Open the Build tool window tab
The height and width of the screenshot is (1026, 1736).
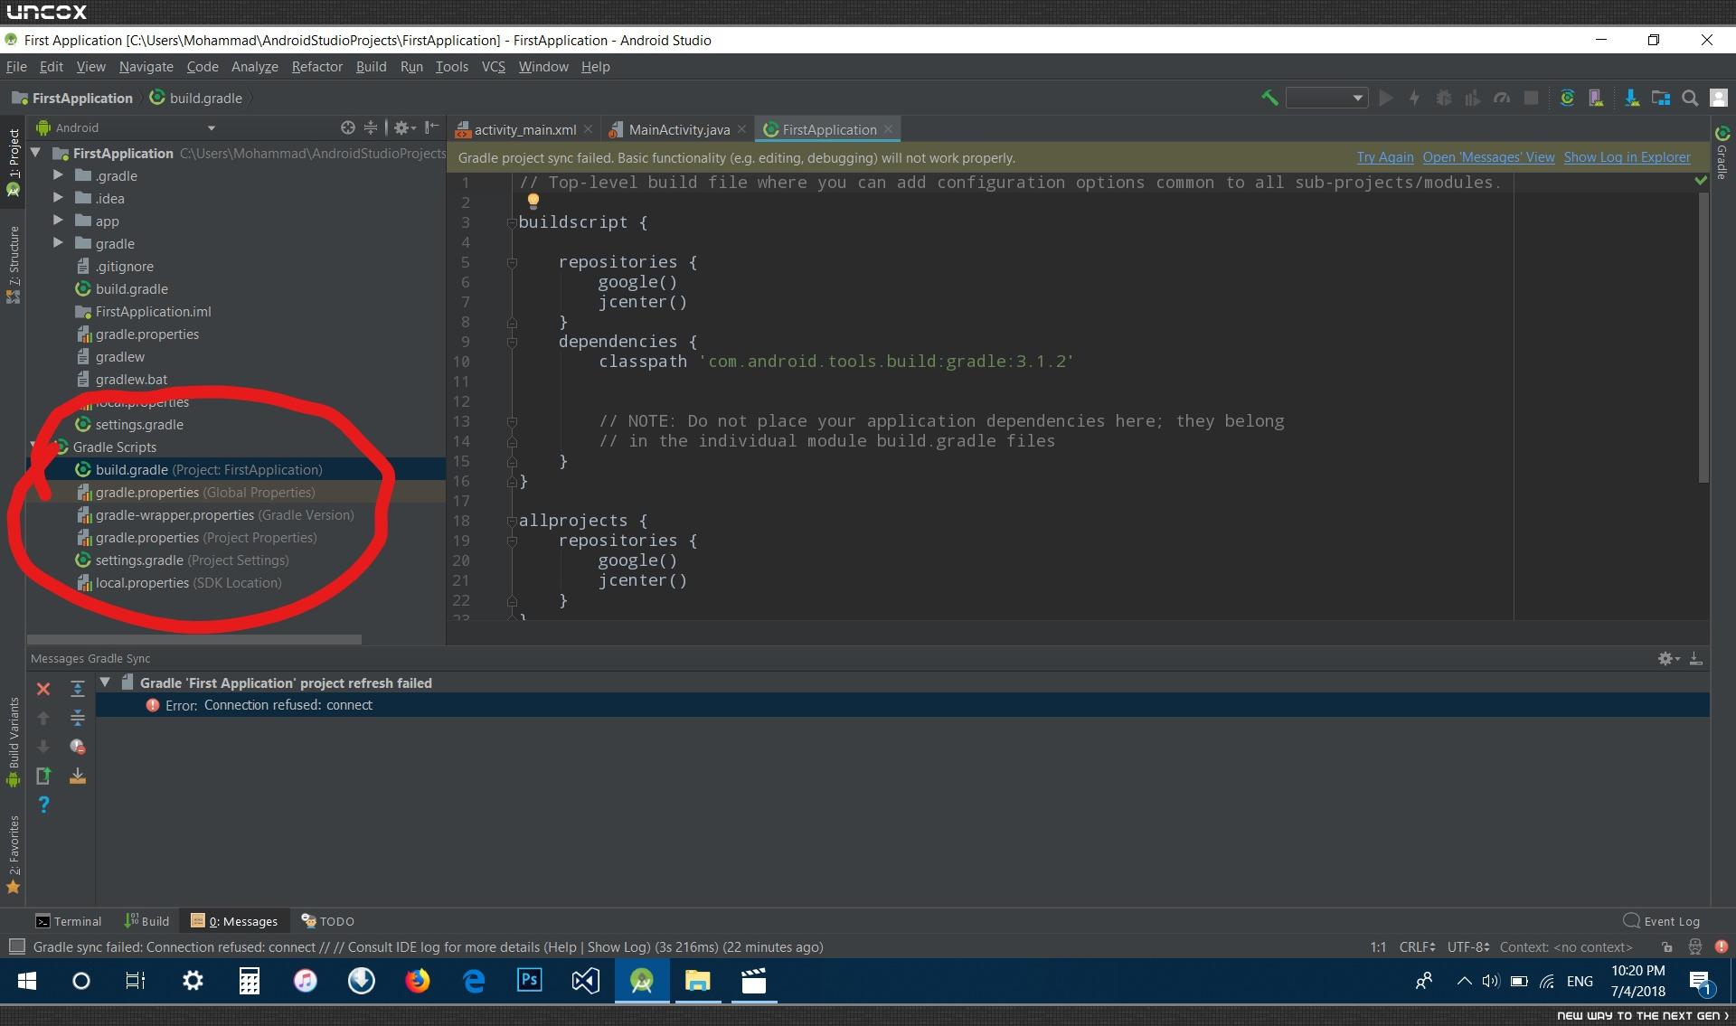point(146,921)
